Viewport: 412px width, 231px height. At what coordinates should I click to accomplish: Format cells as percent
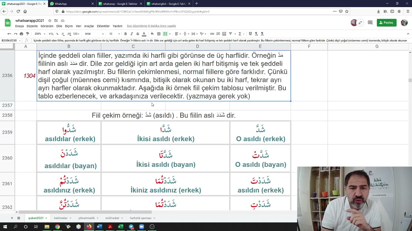coord(57,34)
